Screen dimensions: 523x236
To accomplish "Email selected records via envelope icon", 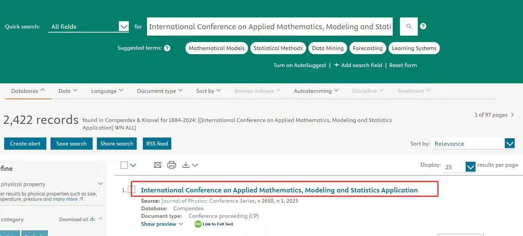I will [158, 165].
